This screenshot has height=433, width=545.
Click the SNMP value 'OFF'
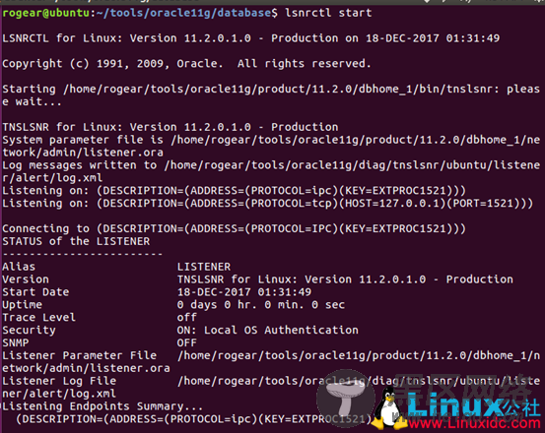click(187, 343)
